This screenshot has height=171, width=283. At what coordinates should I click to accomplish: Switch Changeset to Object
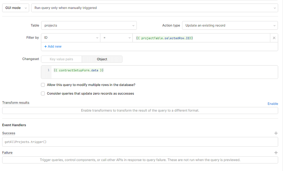(x=102, y=59)
